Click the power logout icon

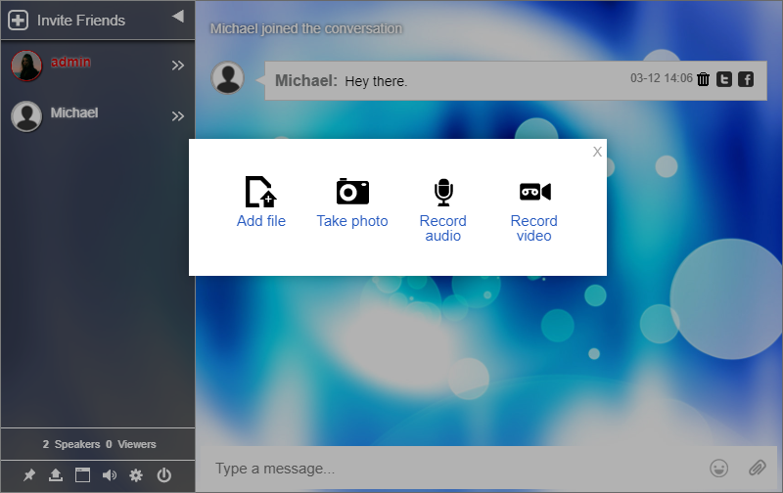[163, 475]
